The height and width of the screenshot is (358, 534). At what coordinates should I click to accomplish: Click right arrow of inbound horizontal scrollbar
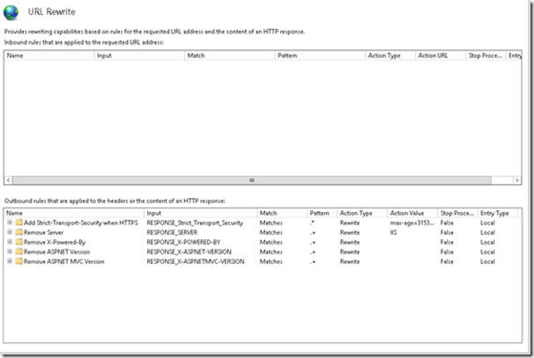coord(517,180)
